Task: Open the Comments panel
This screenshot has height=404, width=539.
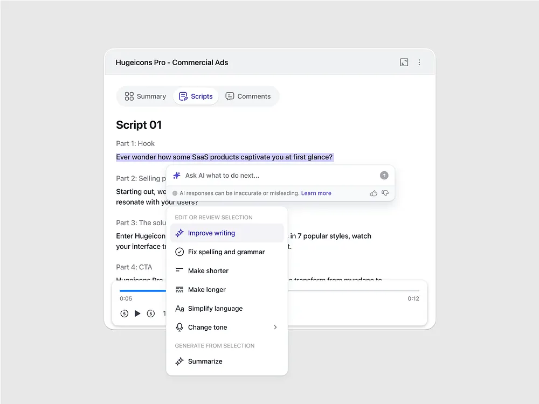Action: 248,96
